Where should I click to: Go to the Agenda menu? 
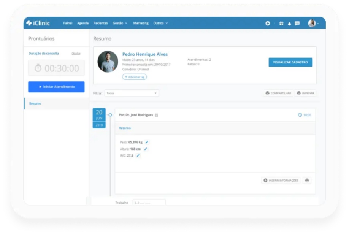point(82,23)
